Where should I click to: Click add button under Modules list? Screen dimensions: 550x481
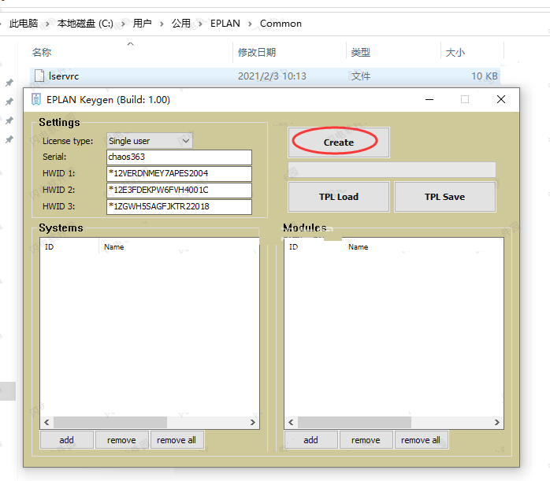[310, 439]
